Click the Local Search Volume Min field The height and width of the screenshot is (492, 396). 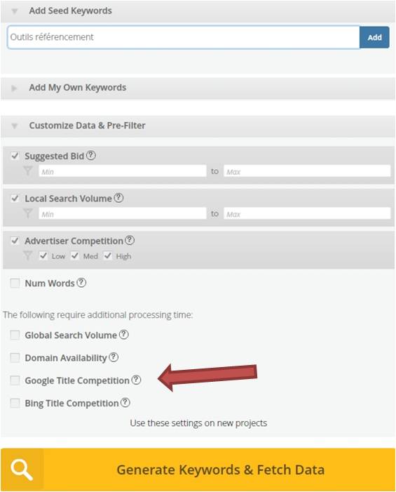(123, 214)
